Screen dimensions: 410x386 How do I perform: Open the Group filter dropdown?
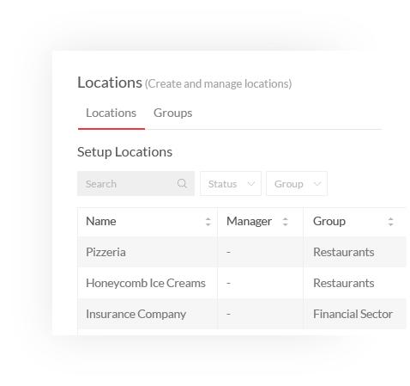pos(297,183)
